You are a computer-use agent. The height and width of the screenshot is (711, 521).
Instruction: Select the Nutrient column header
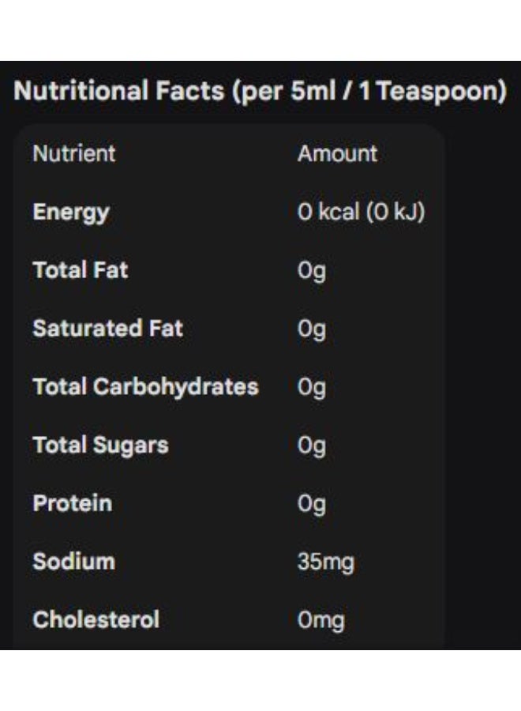(x=74, y=153)
